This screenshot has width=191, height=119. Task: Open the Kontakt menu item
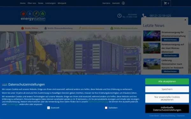tap(116, 3)
